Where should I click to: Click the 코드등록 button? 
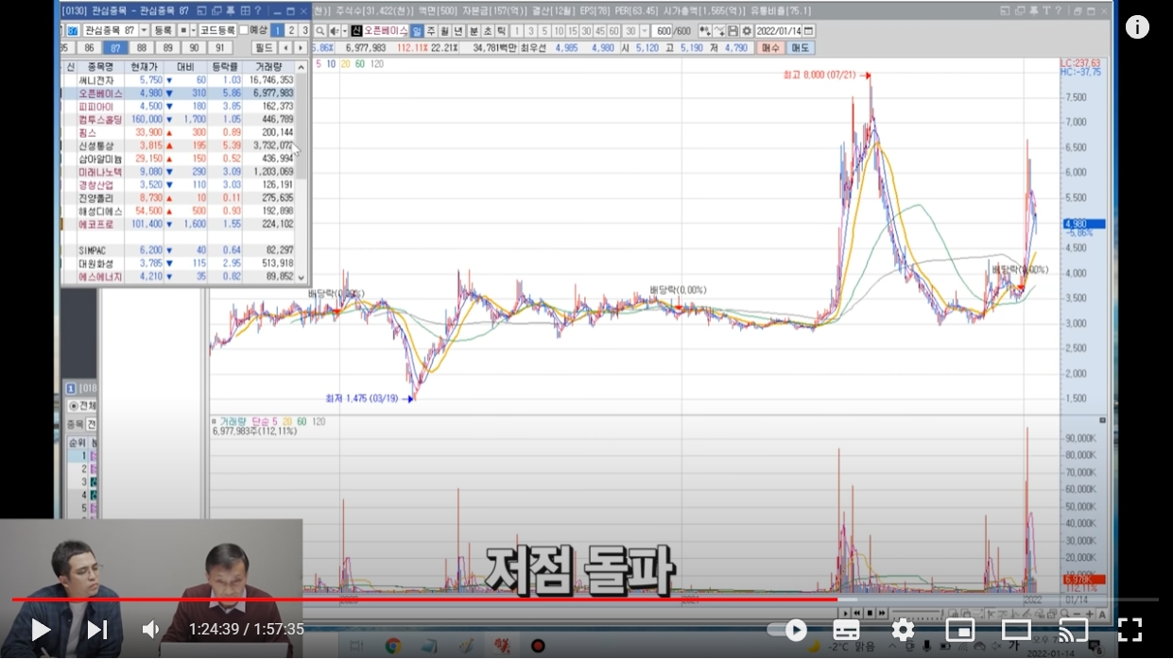[217, 30]
